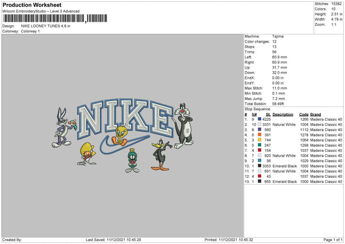Viewport: 345px width, 244px height.
Task: Click the Production Worksheet title
Action: [x=32, y=5]
